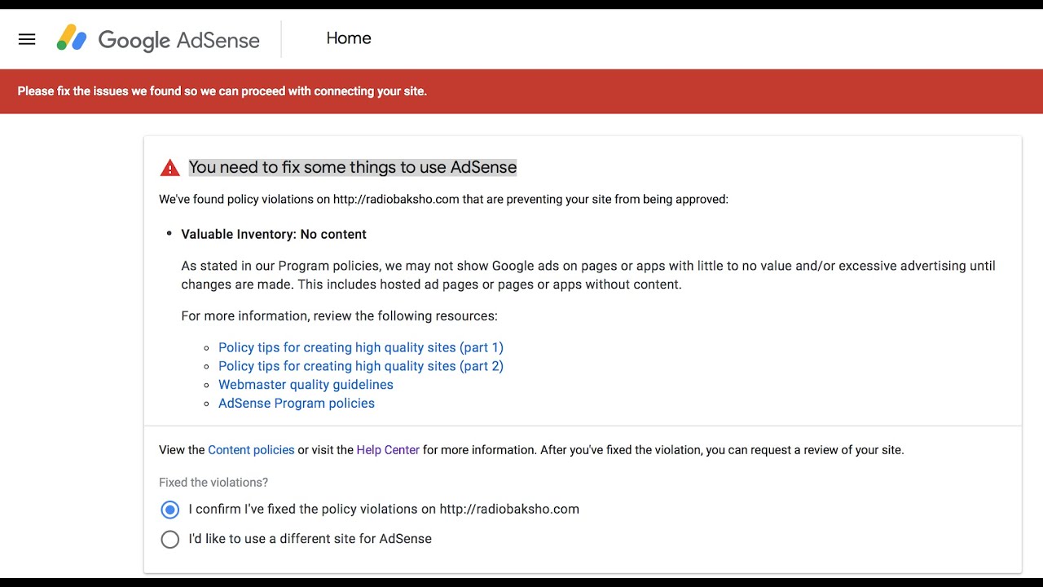Viewport: 1043px width, 587px height.
Task: Open the AdSense Program policies link
Action: [297, 404]
